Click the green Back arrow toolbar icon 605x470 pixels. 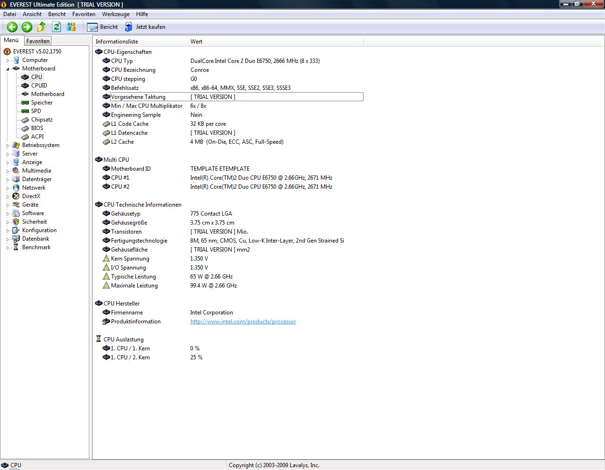coord(12,27)
